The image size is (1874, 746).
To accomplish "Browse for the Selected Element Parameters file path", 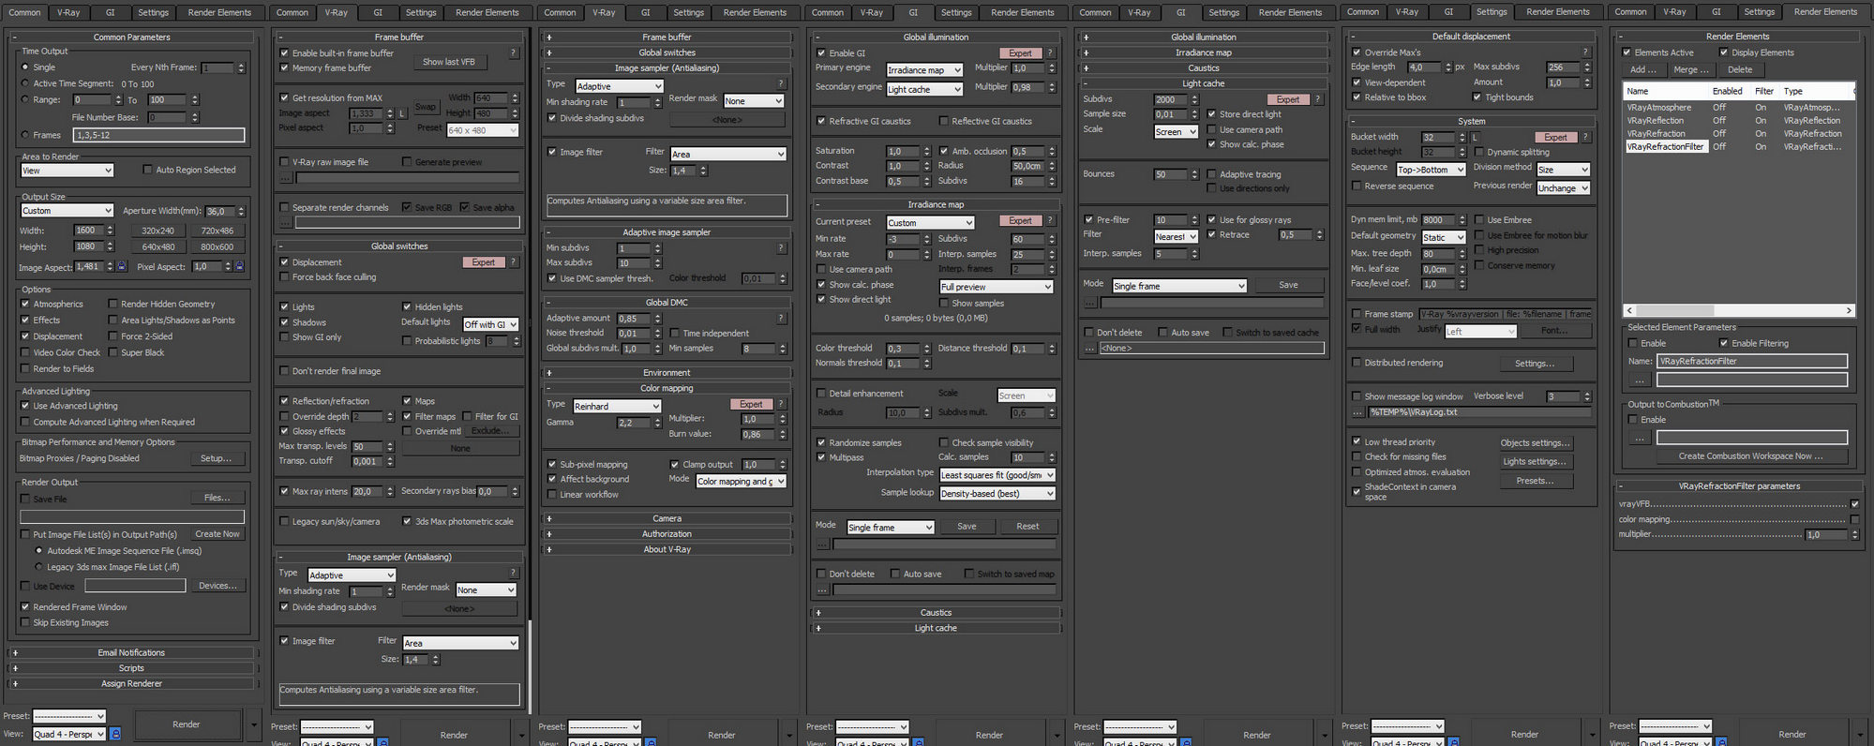I will point(1639,380).
